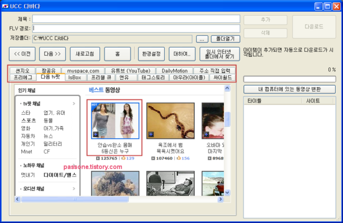Click the 타이틀 column header
This screenshot has width=343, height=223.
coord(273,101)
